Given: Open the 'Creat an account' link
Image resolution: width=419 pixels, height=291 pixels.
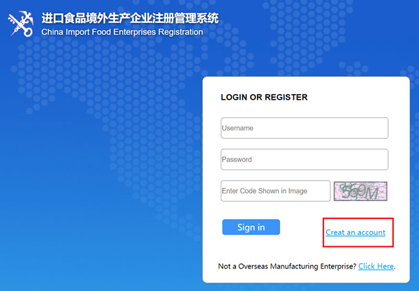Looking at the screenshot, I should click(355, 232).
